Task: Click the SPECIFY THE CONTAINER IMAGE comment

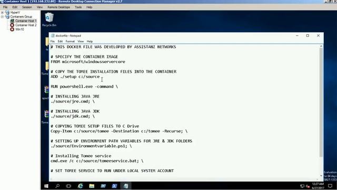Action: pos(84,57)
